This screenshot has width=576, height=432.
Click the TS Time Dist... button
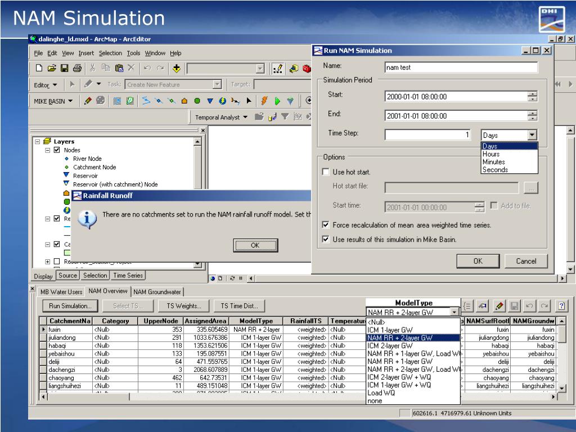(239, 305)
